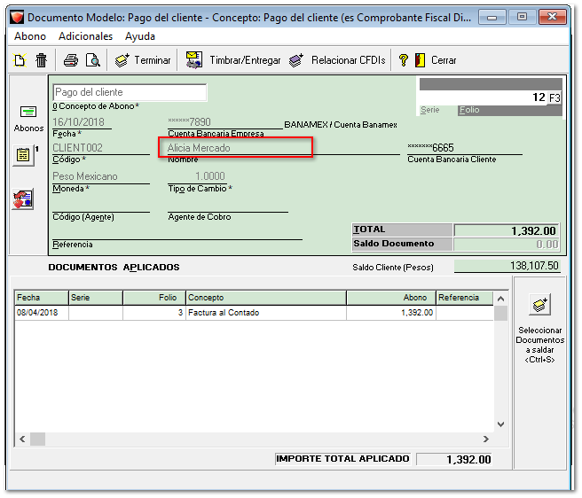
Task: Open the Ayuda menu
Action: coord(140,36)
